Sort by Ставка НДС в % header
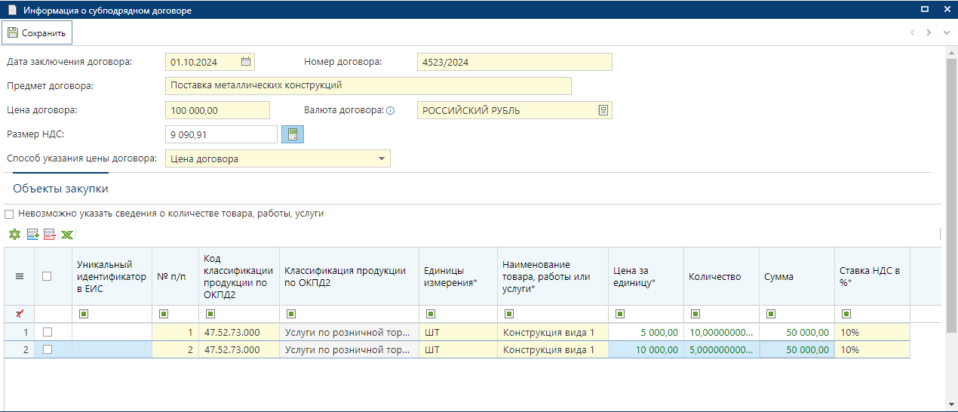Screen dimensions: 958x412 (872, 276)
